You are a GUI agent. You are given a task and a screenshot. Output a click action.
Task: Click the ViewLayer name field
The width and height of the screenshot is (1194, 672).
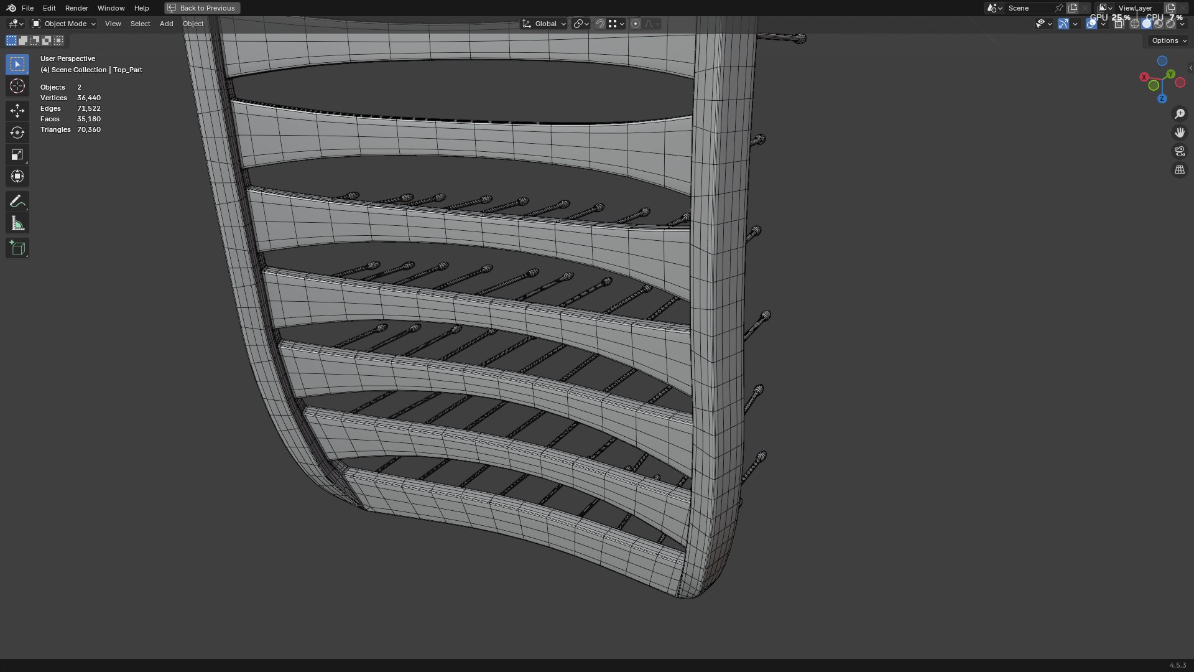pos(1138,8)
